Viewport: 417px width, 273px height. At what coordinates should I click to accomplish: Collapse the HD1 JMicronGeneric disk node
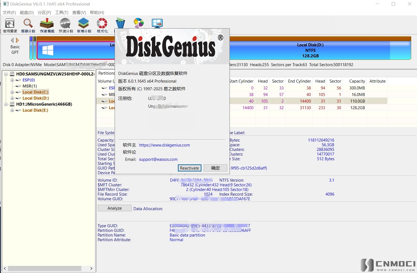point(6,104)
